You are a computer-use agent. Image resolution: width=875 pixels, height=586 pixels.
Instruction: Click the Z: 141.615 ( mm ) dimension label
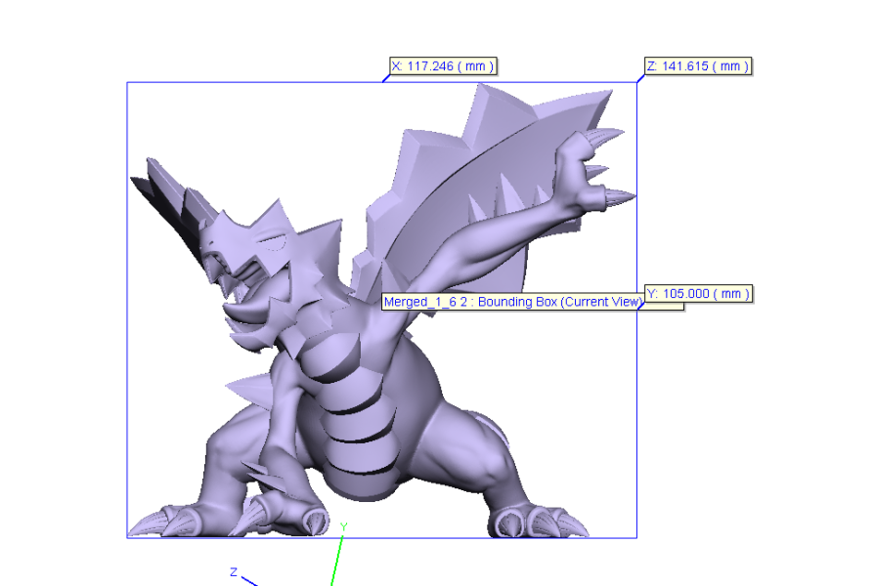697,66
